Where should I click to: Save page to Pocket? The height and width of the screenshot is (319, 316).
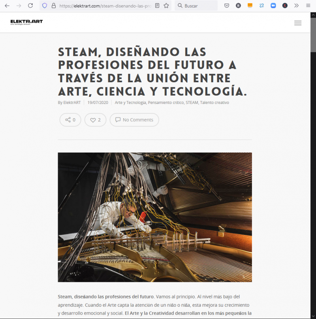click(227, 6)
